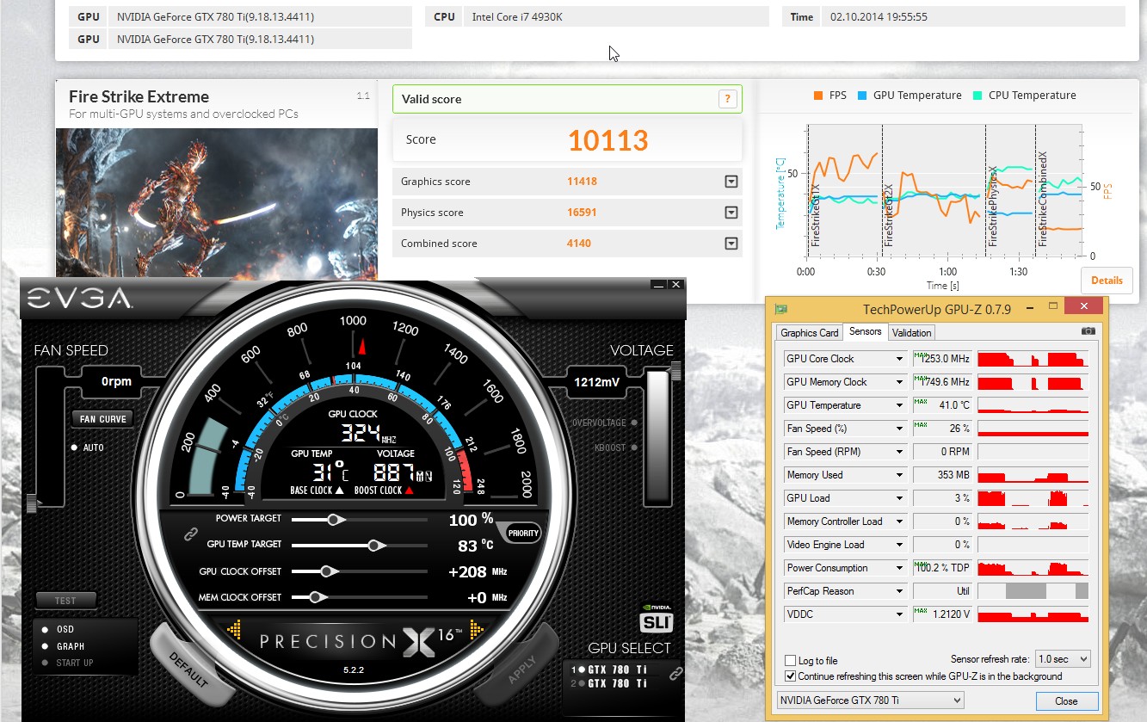
Task: Click the BOOST CLOCK red triangle indicator
Action: coord(409,491)
